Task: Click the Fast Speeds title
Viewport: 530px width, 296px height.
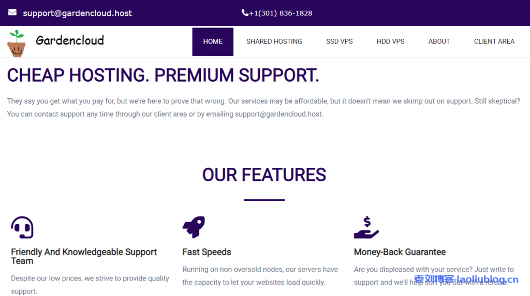Action: [x=207, y=252]
